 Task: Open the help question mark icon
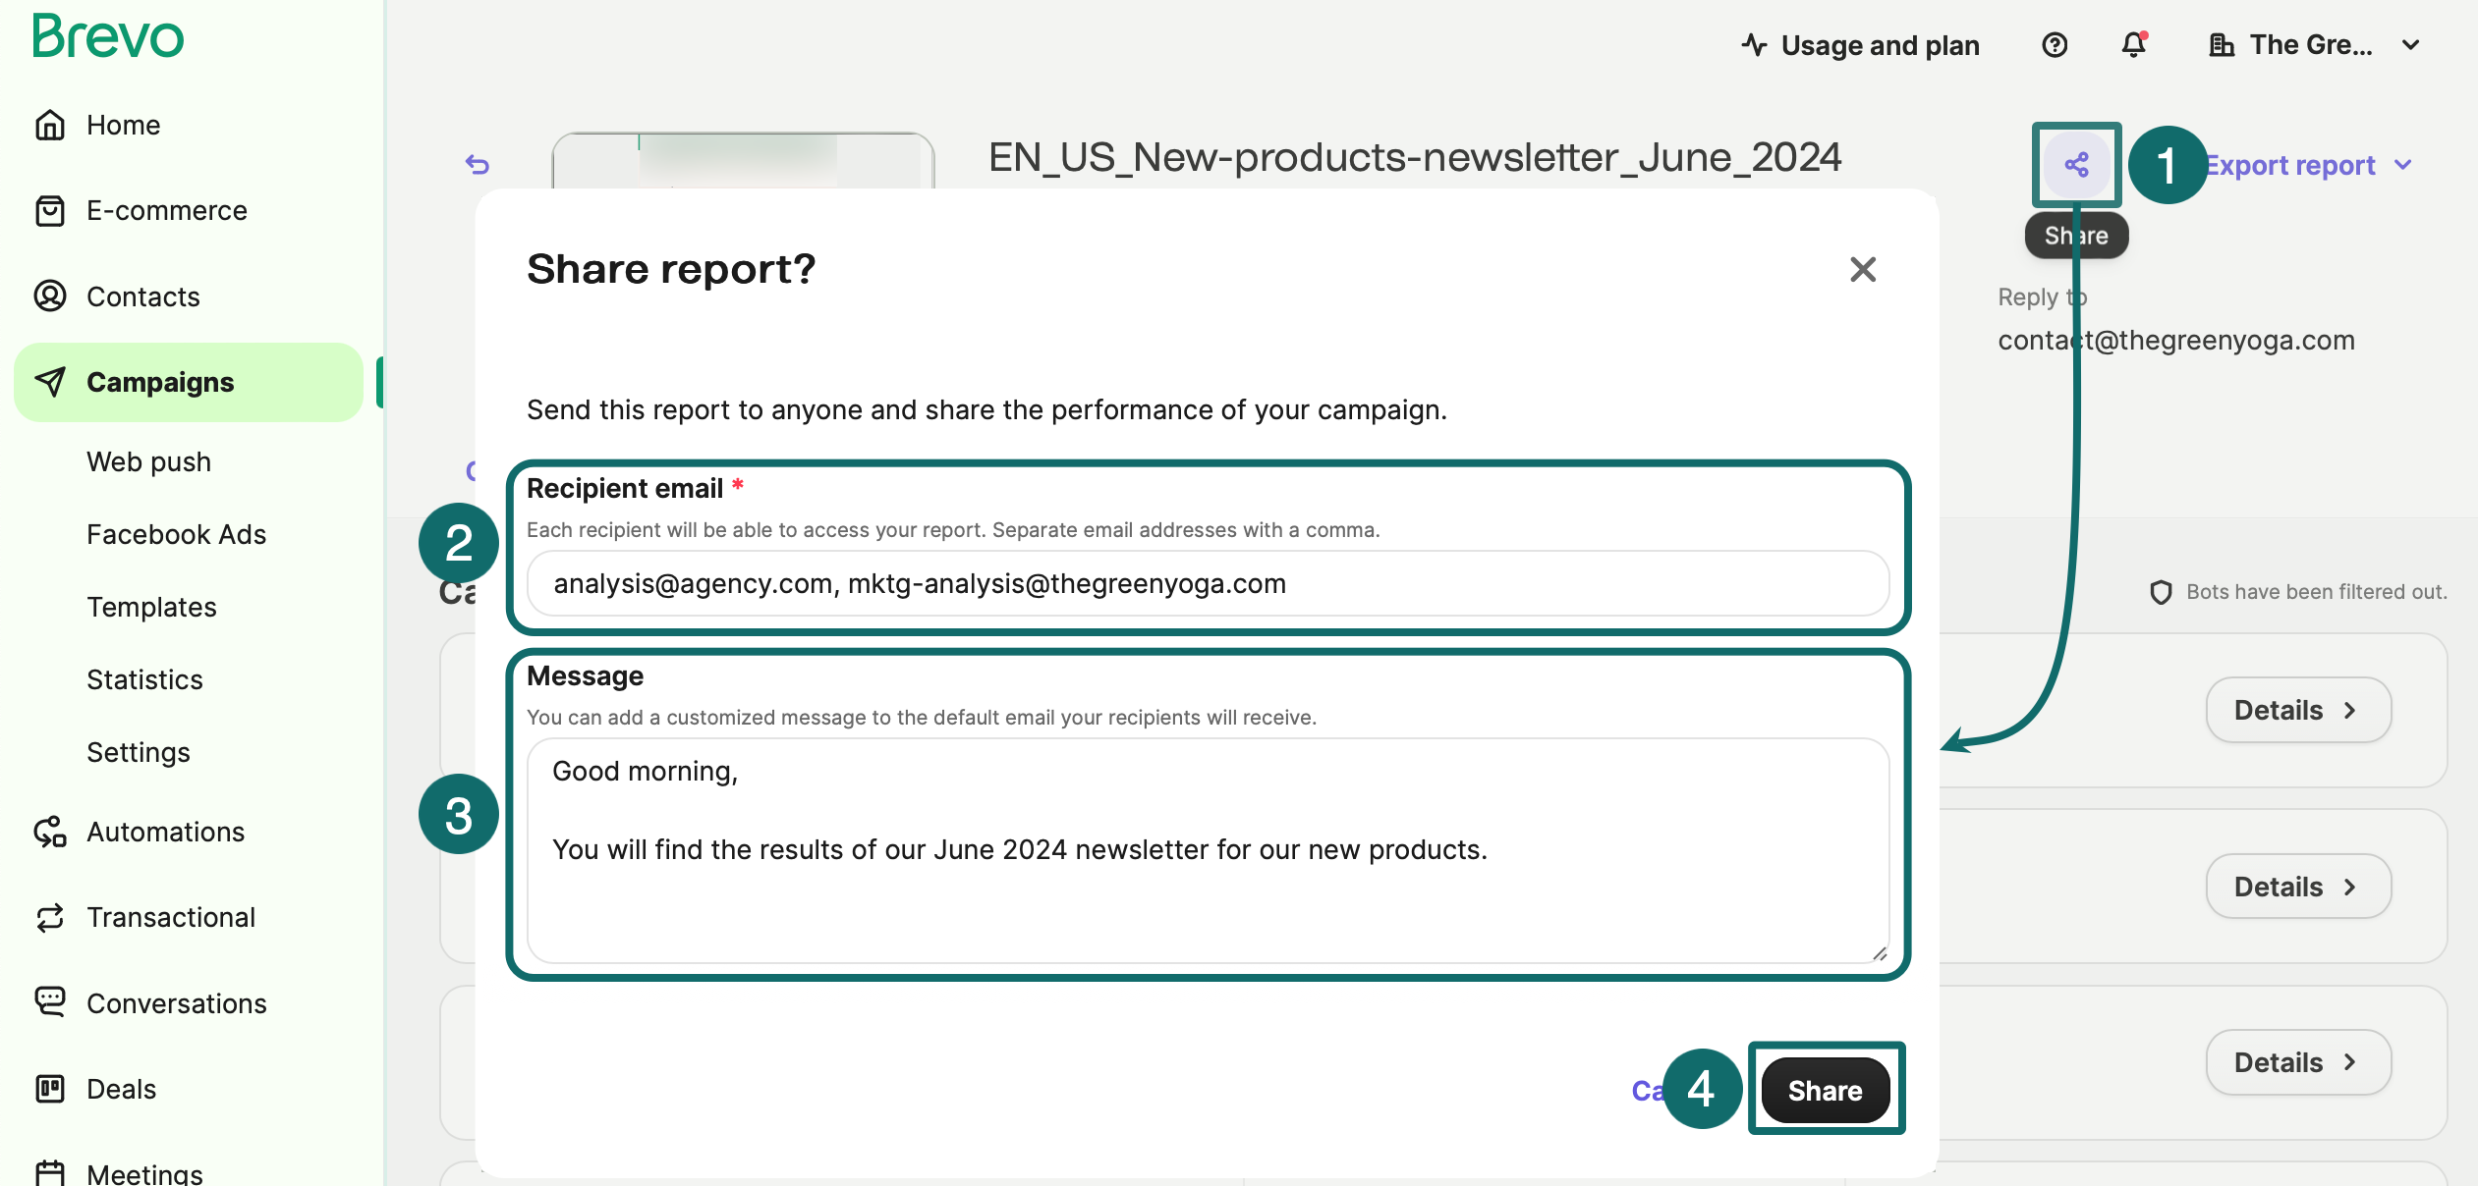2056,45
